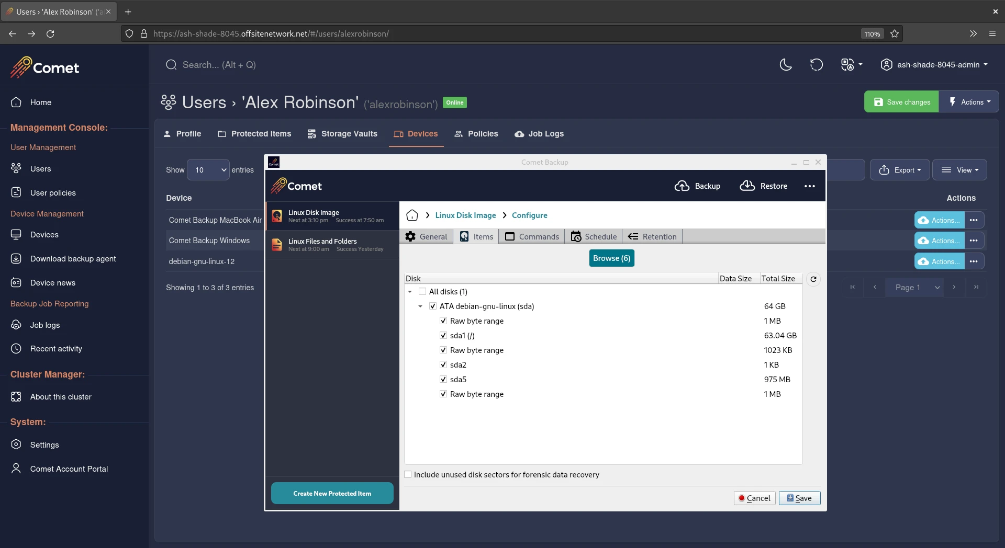Image resolution: width=1005 pixels, height=548 pixels.
Task: Open ash-shade-8045-admin account menu
Action: 934,65
